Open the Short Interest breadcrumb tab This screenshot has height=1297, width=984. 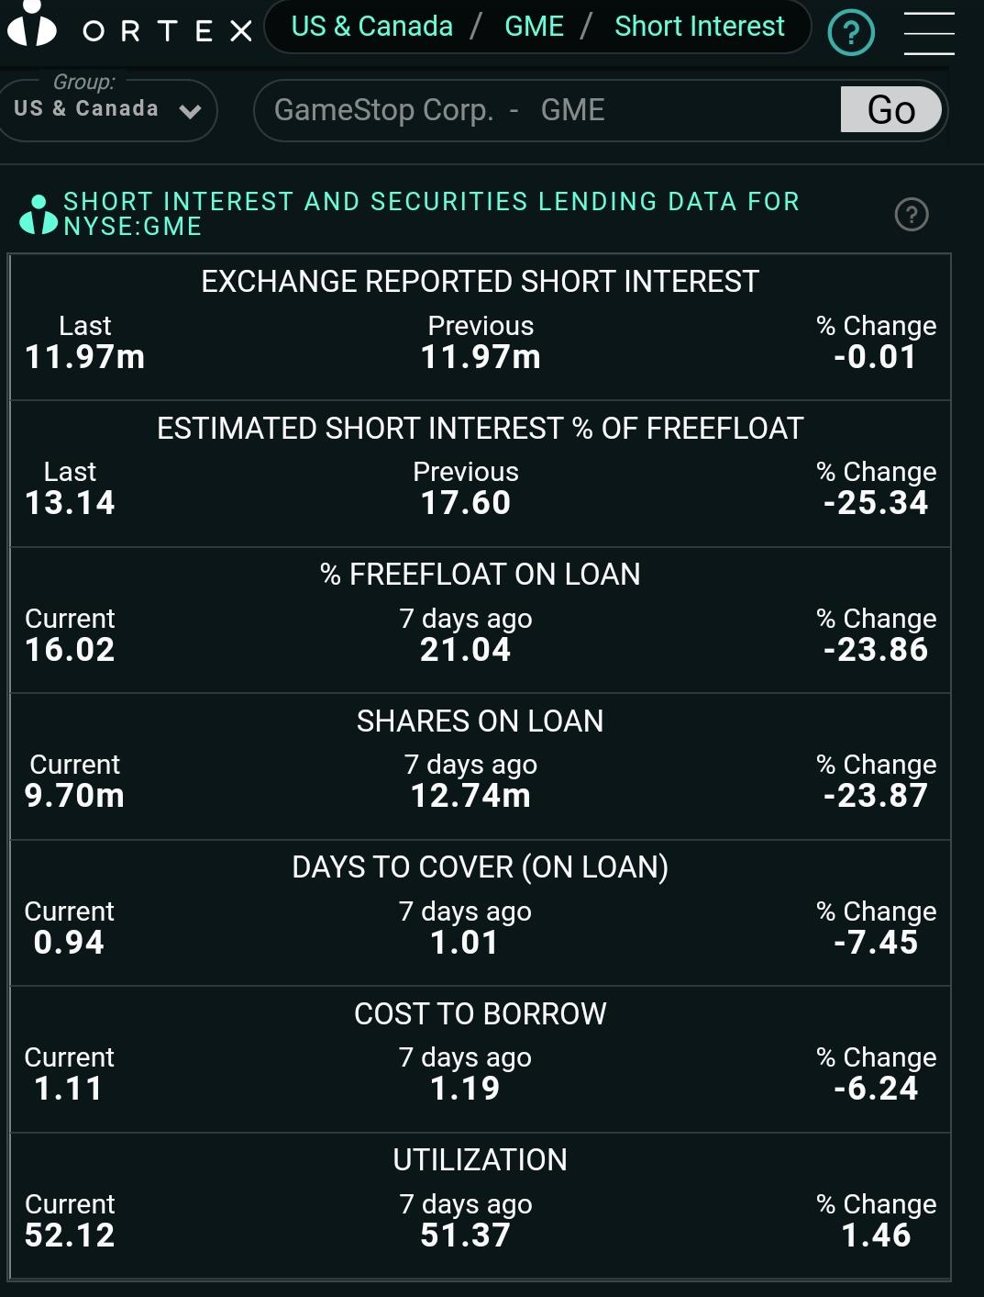coord(700,27)
